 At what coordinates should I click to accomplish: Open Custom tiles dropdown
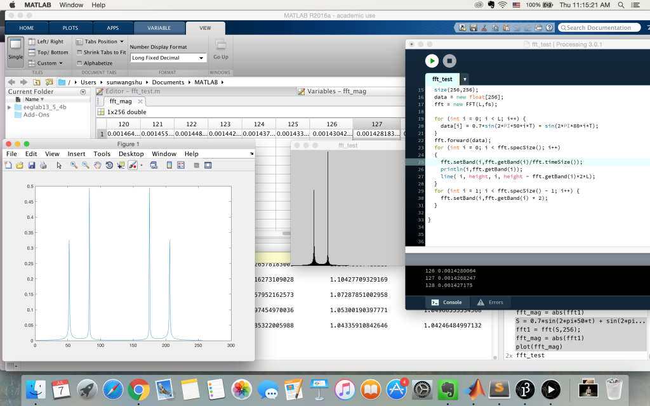(46, 63)
